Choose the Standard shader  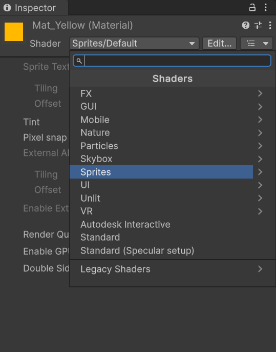pos(100,237)
